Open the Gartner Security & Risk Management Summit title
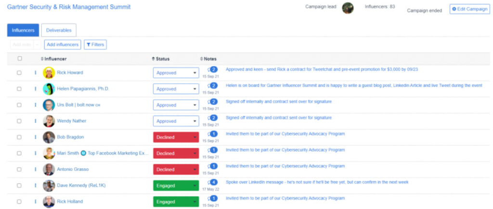Image resolution: width=493 pixels, height=209 pixels. pos(69,7)
